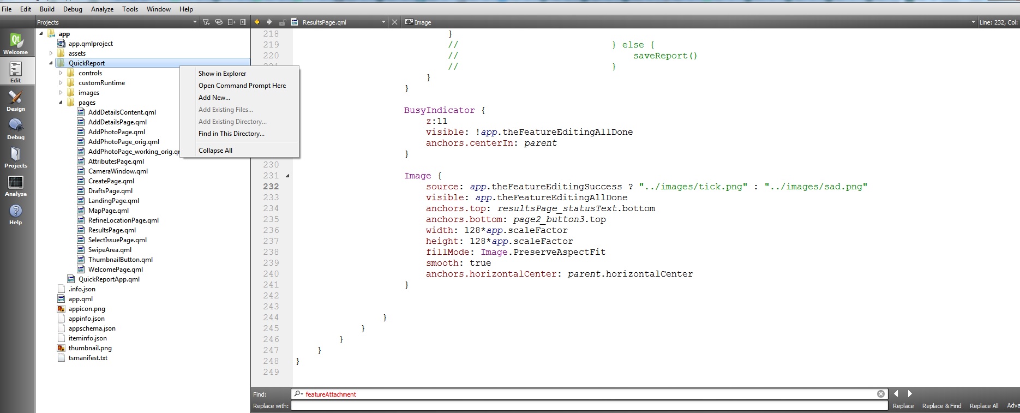Go back in navigation history
Viewport: 1020px width, 413px height.
257,22
